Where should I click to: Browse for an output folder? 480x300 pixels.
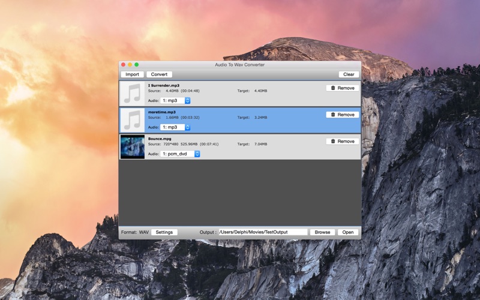(x=322, y=232)
